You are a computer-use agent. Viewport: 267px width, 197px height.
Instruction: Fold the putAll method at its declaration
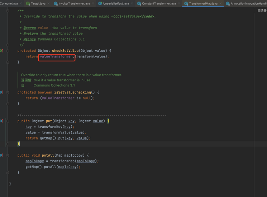click(x=8, y=155)
